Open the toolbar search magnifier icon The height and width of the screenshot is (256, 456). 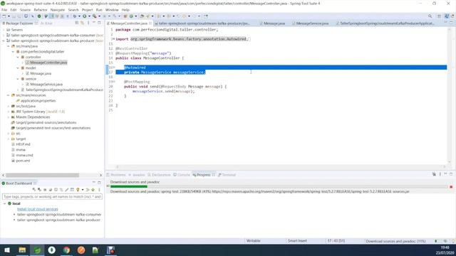pos(430,16)
